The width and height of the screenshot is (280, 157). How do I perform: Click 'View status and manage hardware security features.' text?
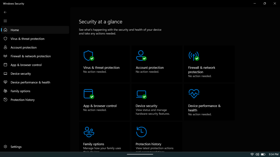pyautogui.click(x=153, y=112)
